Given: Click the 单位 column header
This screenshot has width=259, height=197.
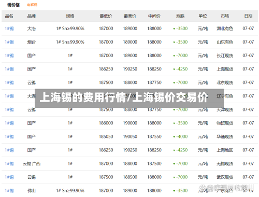Looking at the screenshot, I should pos(203,16).
